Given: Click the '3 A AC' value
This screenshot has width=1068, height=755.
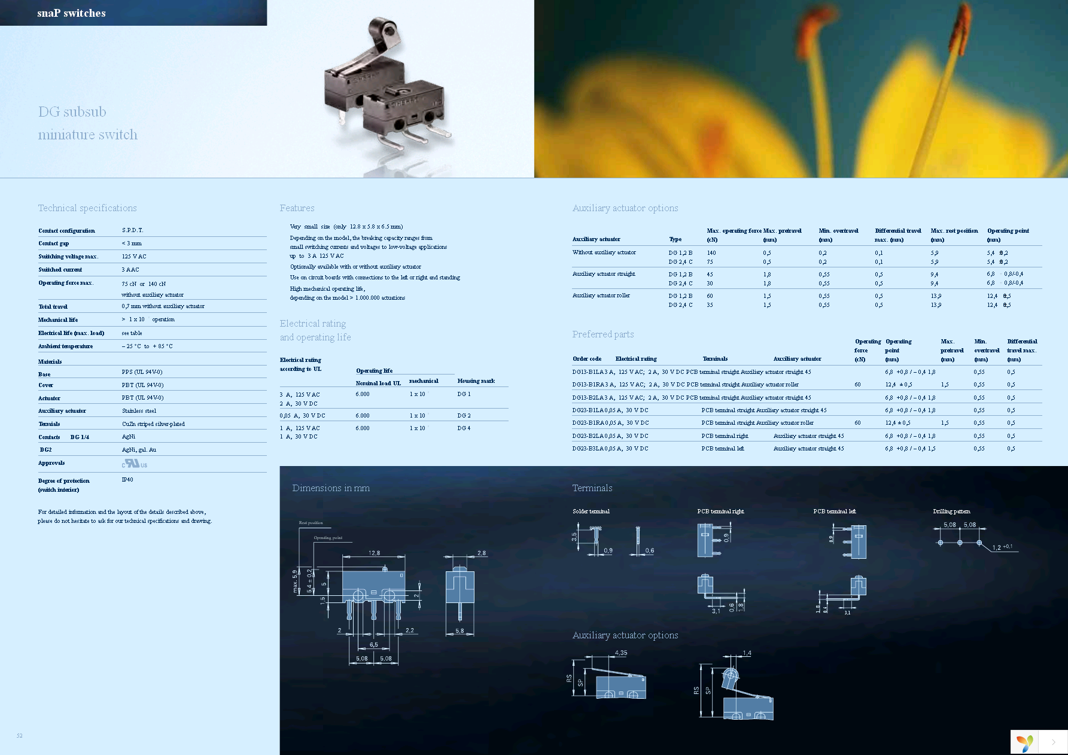Looking at the screenshot, I should pos(130,270).
